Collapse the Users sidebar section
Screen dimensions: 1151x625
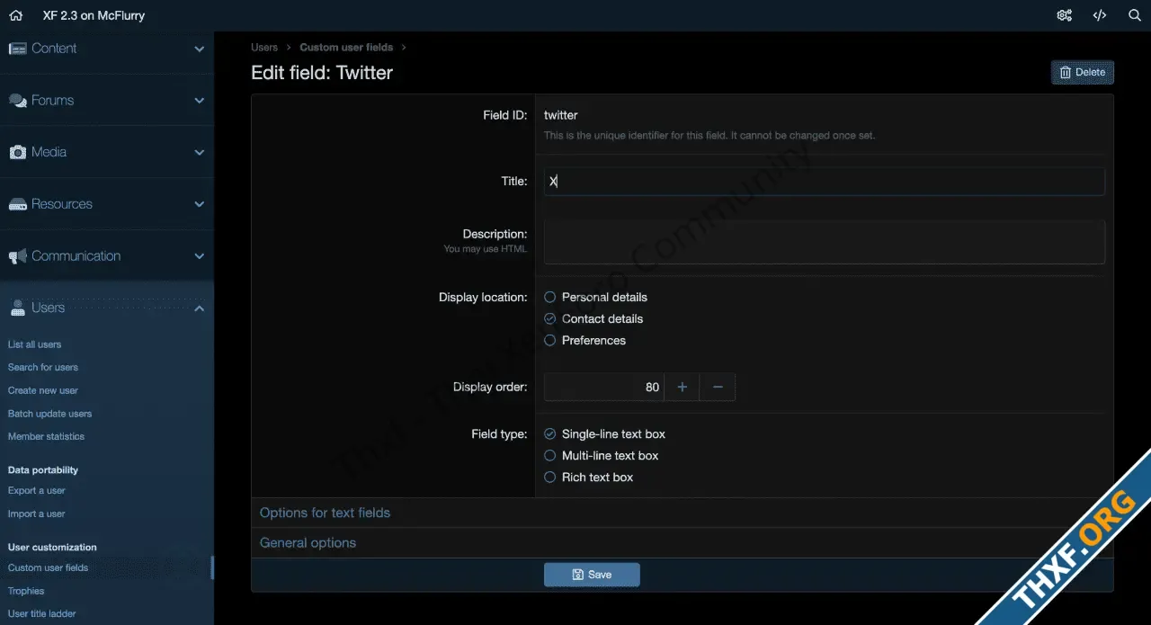pos(200,308)
